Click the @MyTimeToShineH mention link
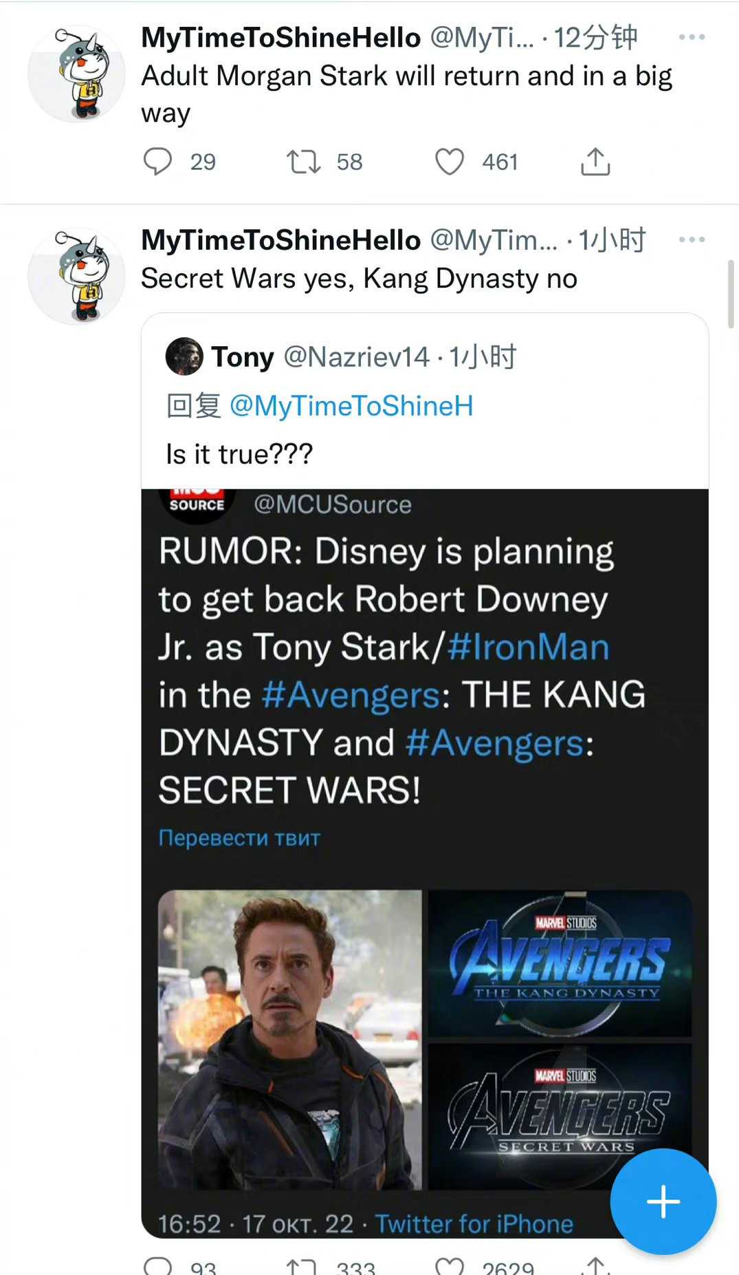The width and height of the screenshot is (739, 1275). tap(351, 406)
